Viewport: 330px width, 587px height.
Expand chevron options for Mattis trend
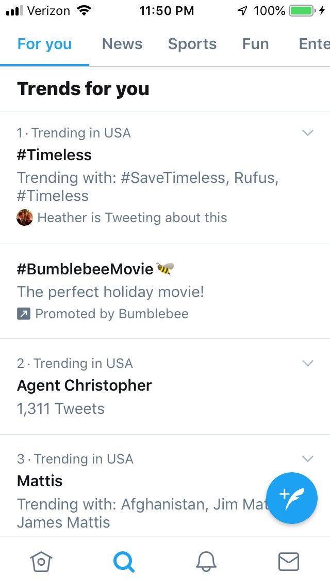click(307, 459)
